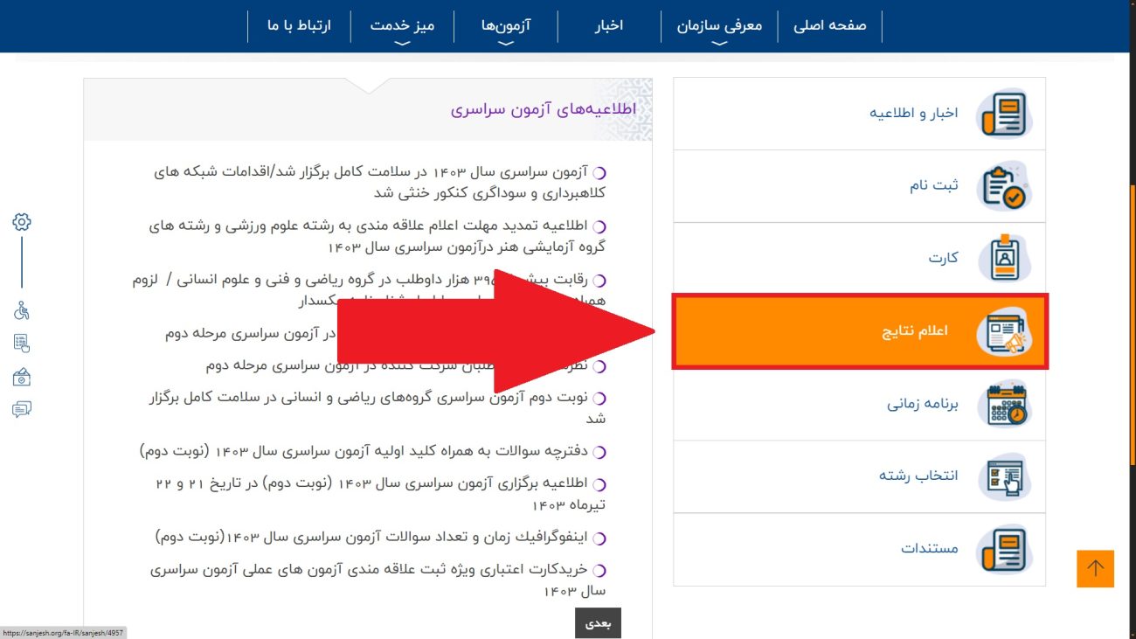Click the اعلام نتایج results icon

tap(1004, 332)
